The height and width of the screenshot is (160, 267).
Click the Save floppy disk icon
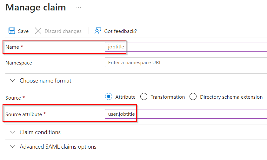pyautogui.click(x=12, y=31)
